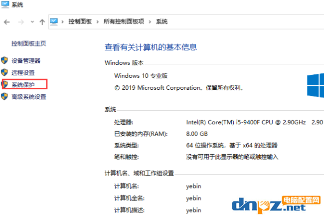Go up one level with up arrow
This screenshot has width=324, height=217.
(42, 22)
